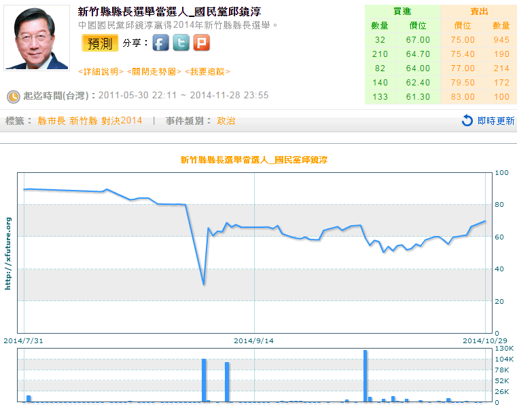Click buy quantity 133
The image size is (517, 411).
click(380, 97)
